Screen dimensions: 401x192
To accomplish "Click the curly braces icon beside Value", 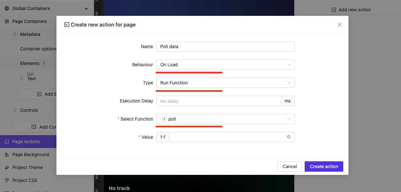I will tap(163, 137).
